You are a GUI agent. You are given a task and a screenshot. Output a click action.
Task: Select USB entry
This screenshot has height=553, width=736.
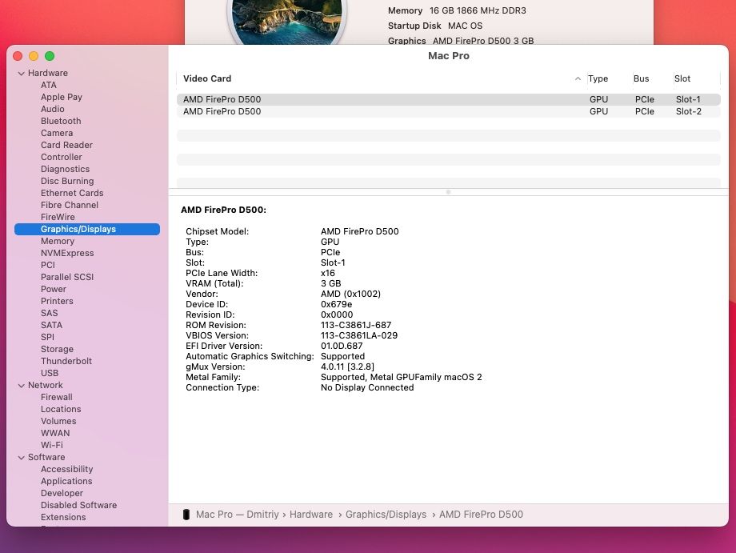click(50, 373)
